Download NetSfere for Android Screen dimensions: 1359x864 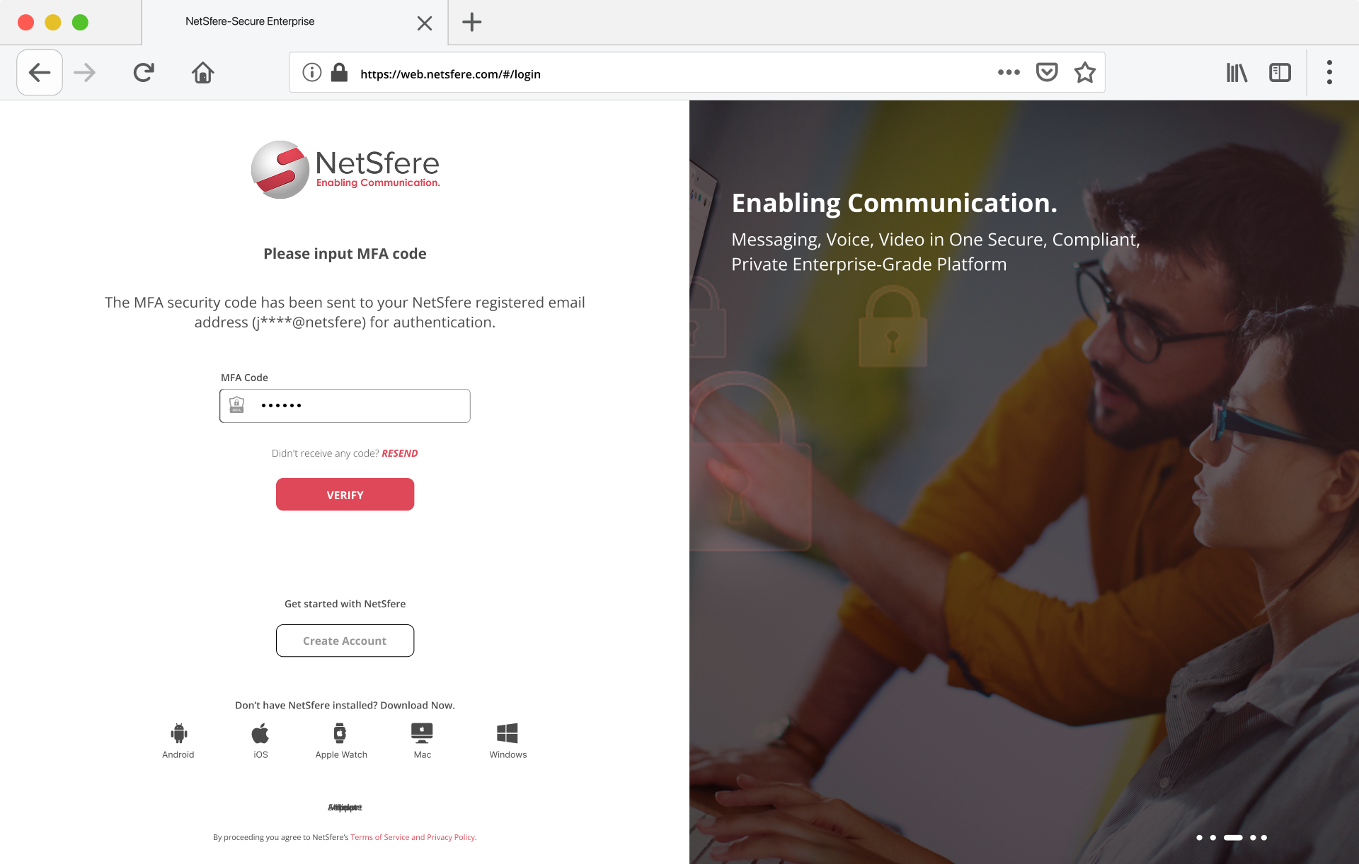click(x=179, y=733)
